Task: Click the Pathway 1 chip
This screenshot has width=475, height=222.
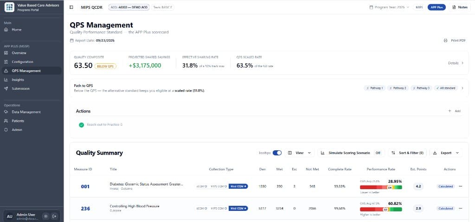Action: [x=375, y=88]
